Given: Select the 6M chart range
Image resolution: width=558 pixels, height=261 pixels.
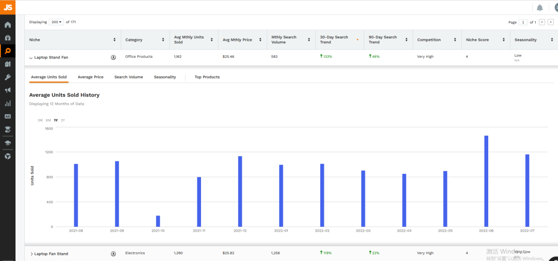Looking at the screenshot, I should pyautogui.click(x=48, y=120).
